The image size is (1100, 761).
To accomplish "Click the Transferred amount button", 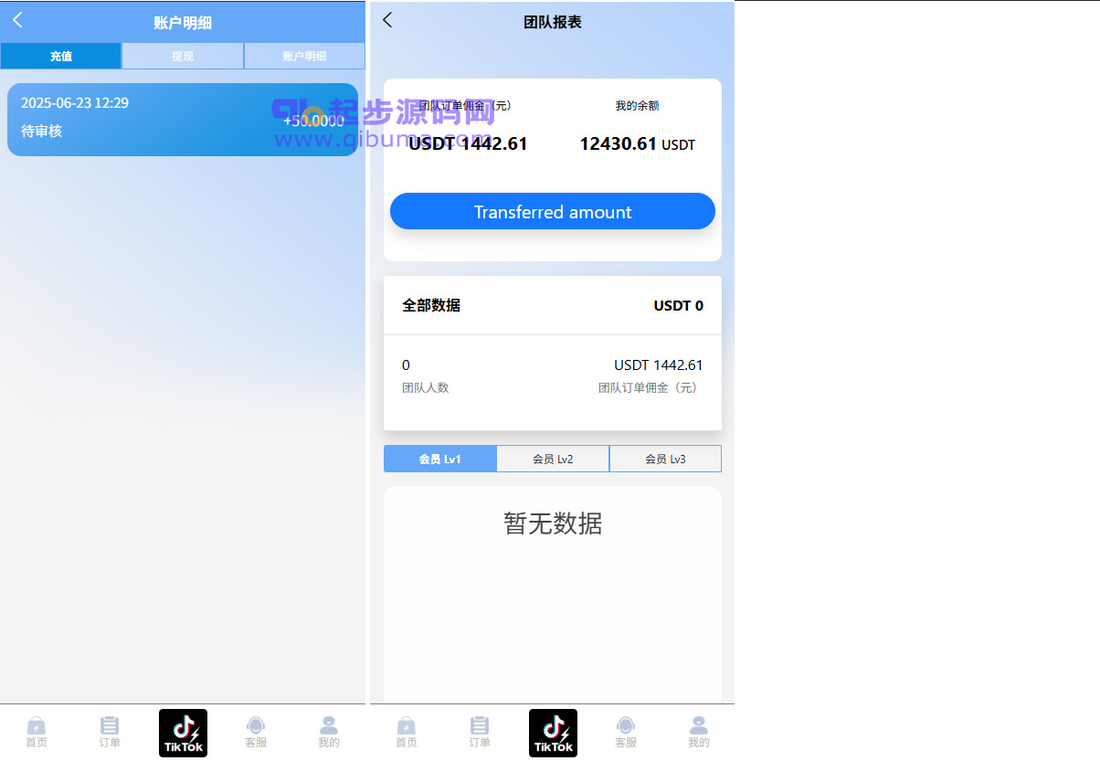I will coord(553,212).
